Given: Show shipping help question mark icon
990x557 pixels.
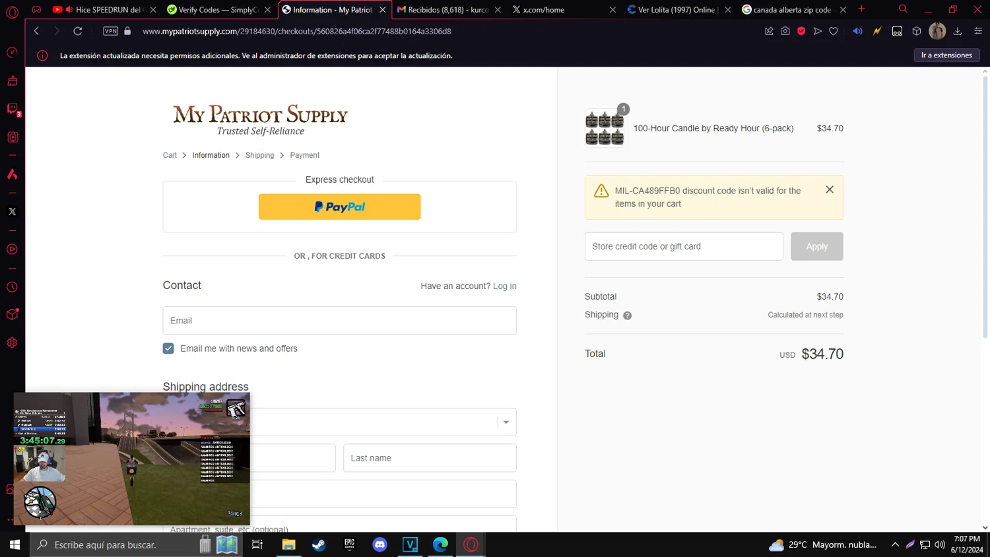Looking at the screenshot, I should click(627, 315).
